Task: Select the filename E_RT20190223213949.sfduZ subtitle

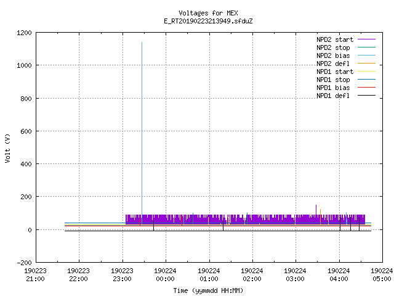Action: pos(208,21)
